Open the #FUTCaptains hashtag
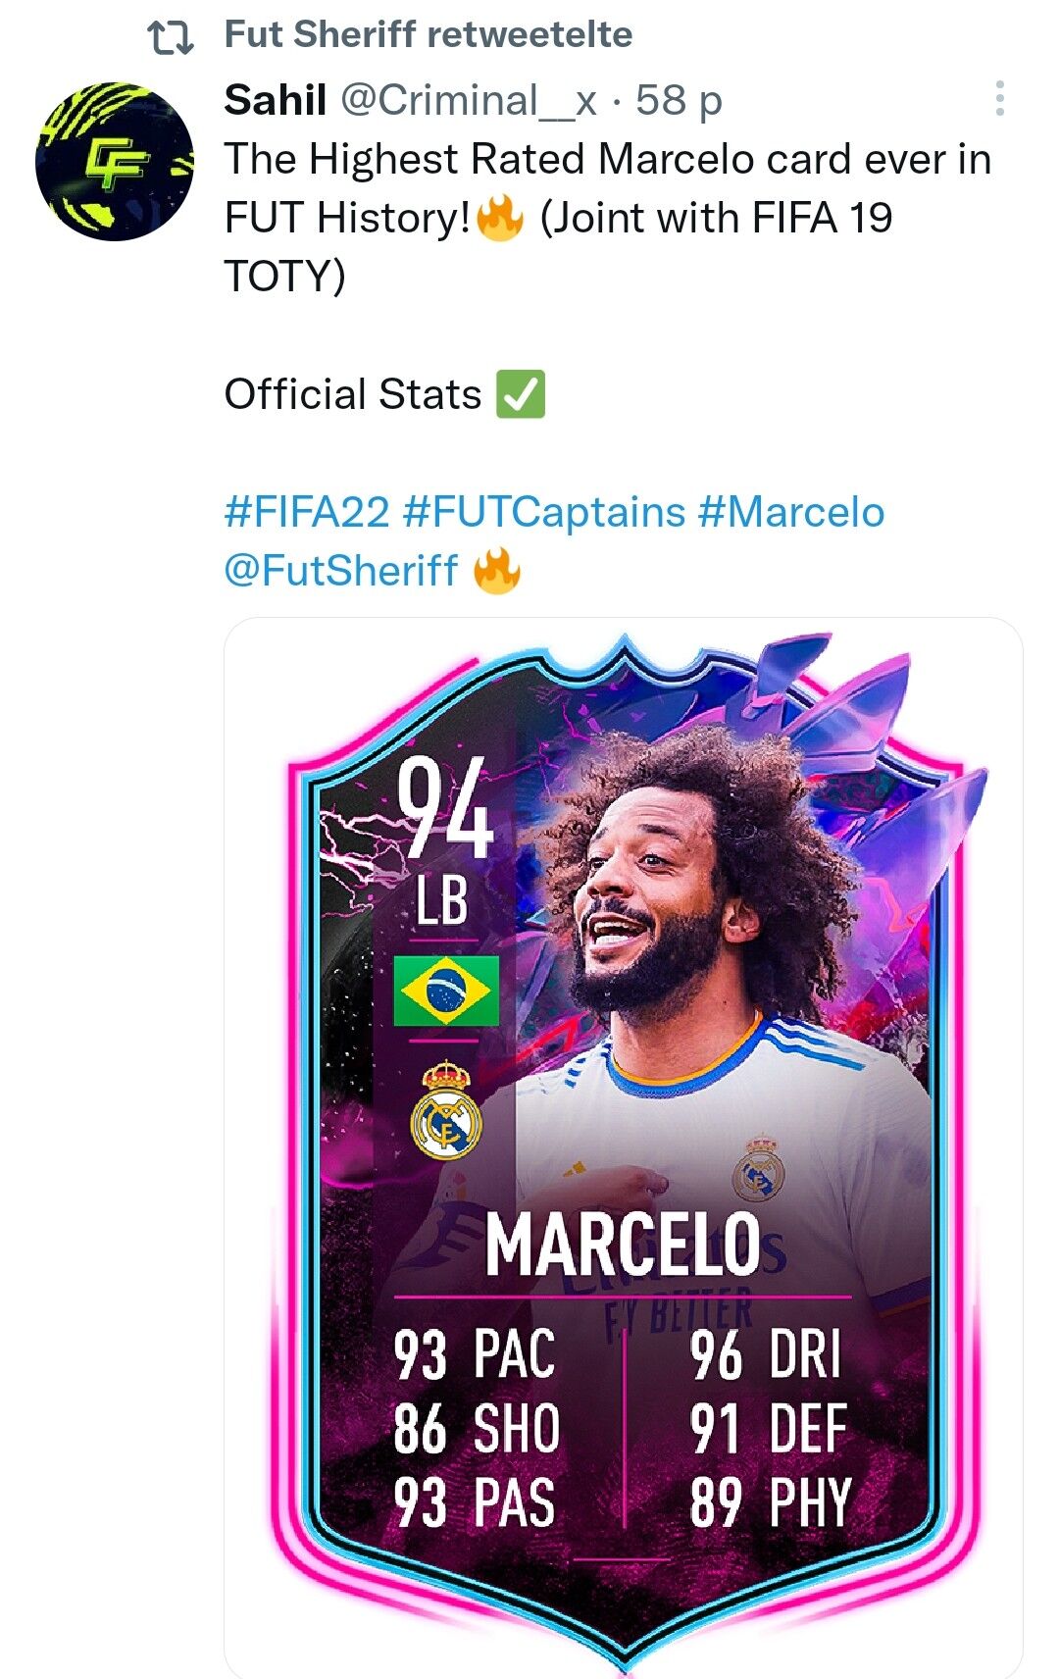1059x1679 pixels. point(544,512)
